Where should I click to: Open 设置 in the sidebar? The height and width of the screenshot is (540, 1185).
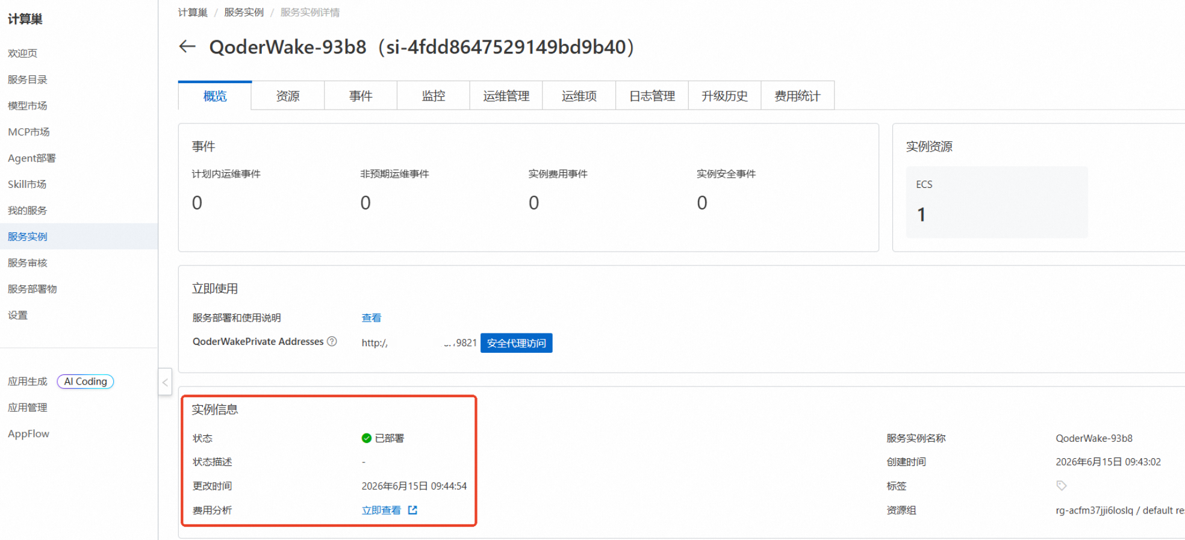(17, 315)
